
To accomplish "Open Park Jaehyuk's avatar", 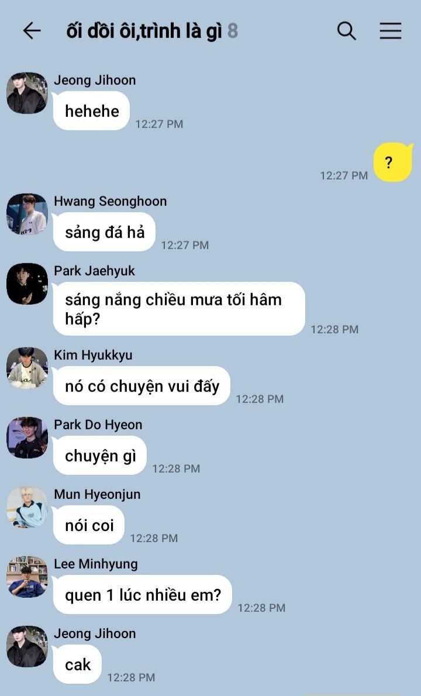I will [27, 284].
